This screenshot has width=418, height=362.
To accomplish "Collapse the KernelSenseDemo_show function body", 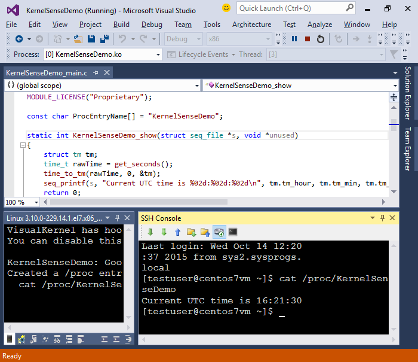I will [23, 145].
